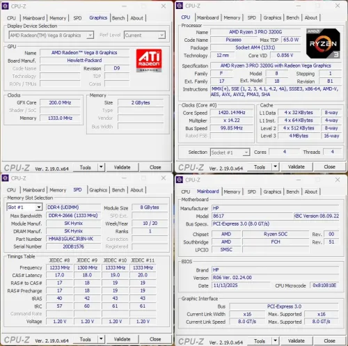
Task: Switch to the SPD tab in the CPU window
Action: coord(251,17)
